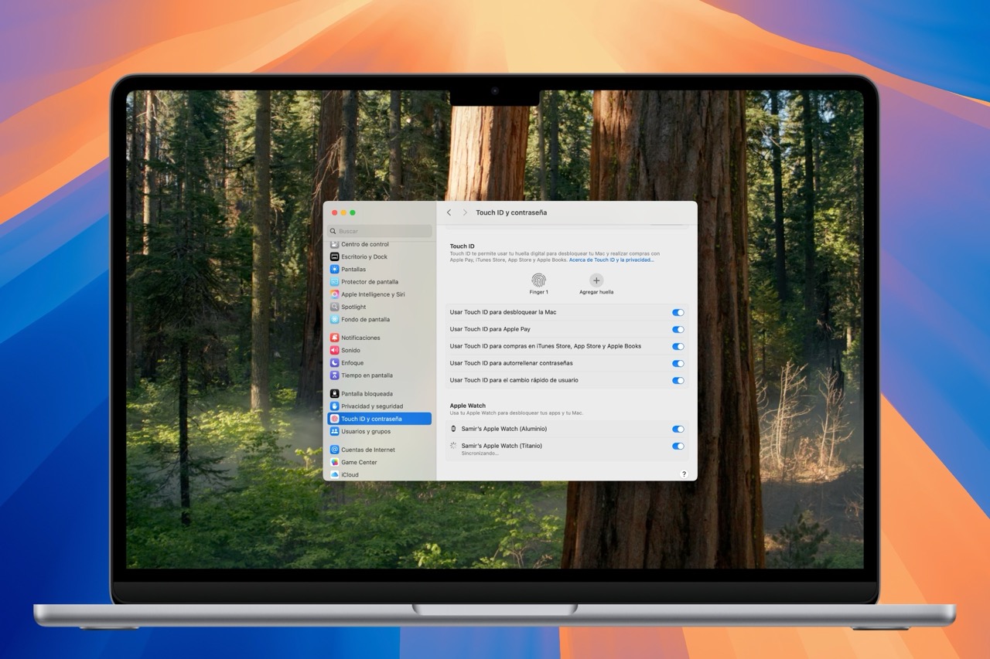This screenshot has height=659, width=990.
Task: Click the Agregar huella label
Action: (596, 292)
